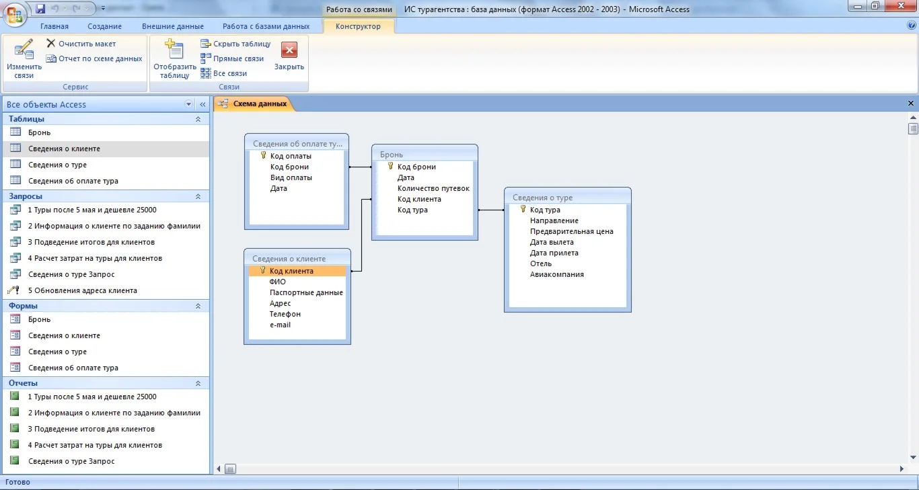
Task: Click the Код клиента field in Бронь table
Action: [419, 199]
